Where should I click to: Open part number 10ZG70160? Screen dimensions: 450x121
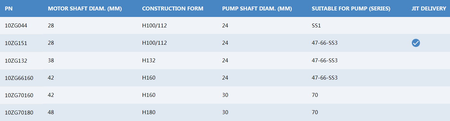tap(19, 95)
